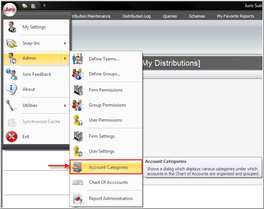
Task: Select the Admin menu entry
Action: (x=30, y=58)
